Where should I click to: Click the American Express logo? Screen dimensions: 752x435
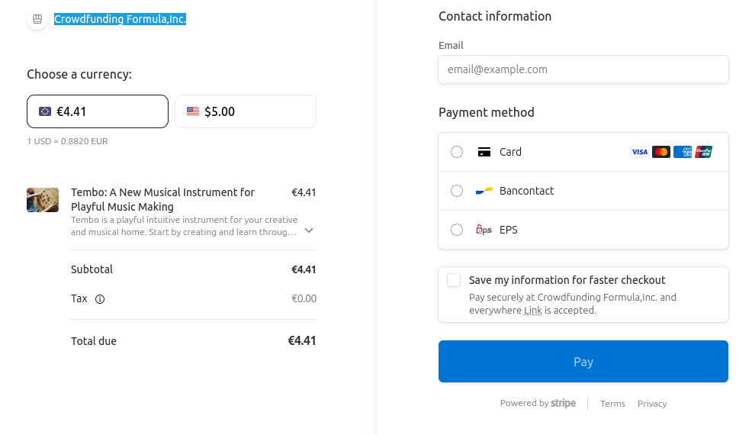[683, 152]
